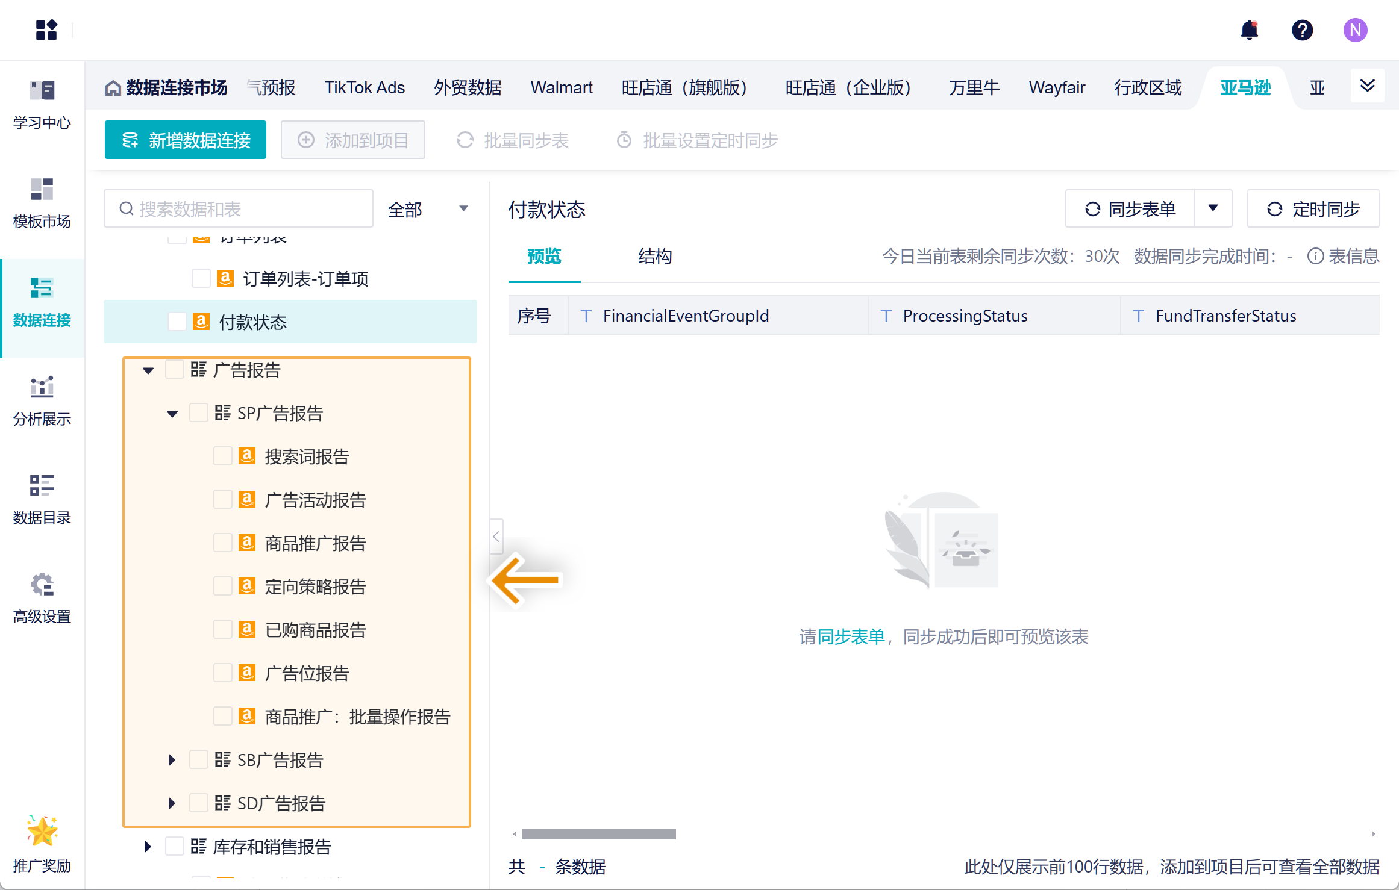
Task: Select checkbox for 商品推广报告
Action: (223, 543)
